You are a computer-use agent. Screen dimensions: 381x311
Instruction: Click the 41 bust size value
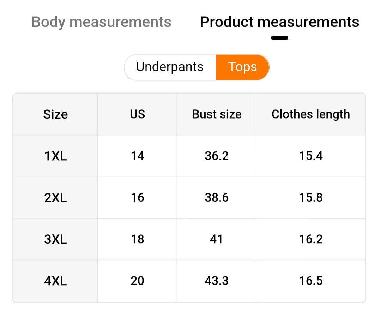(216, 239)
